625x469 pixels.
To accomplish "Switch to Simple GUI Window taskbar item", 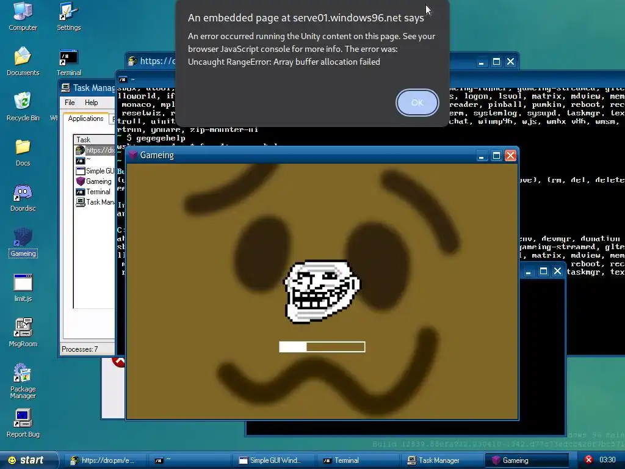I will 274,460.
